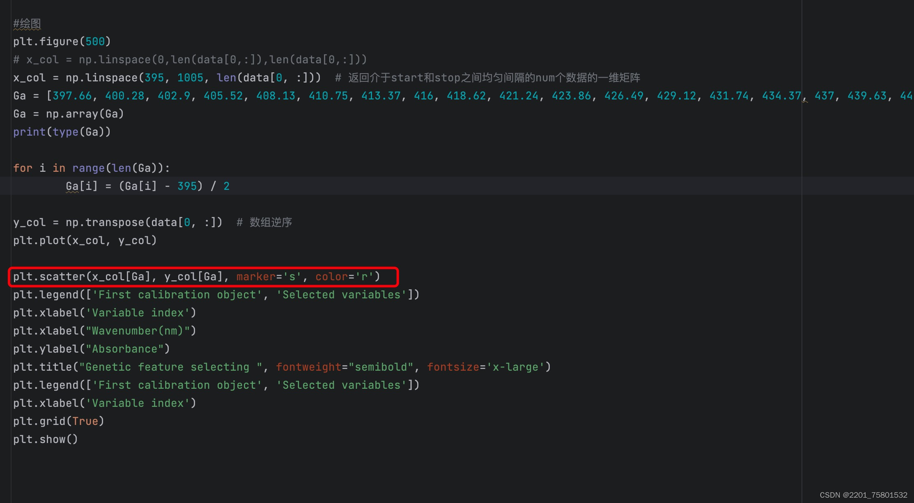The width and height of the screenshot is (914, 503).
Task: Click the plt.show() call
Action: [x=45, y=439]
